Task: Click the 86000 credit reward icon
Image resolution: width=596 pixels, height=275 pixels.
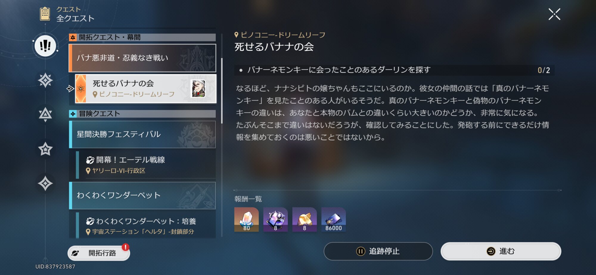Action: [x=333, y=220]
